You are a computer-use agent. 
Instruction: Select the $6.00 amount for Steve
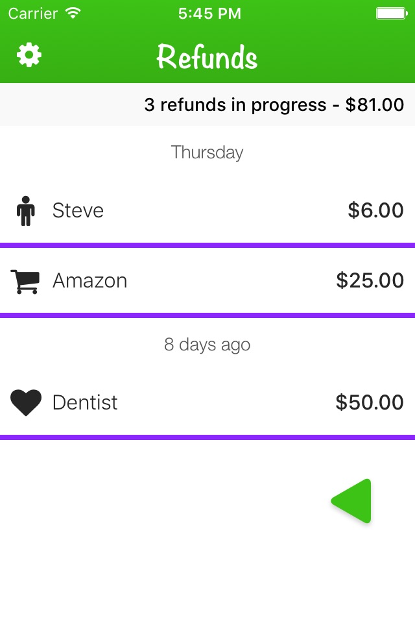pos(375,210)
